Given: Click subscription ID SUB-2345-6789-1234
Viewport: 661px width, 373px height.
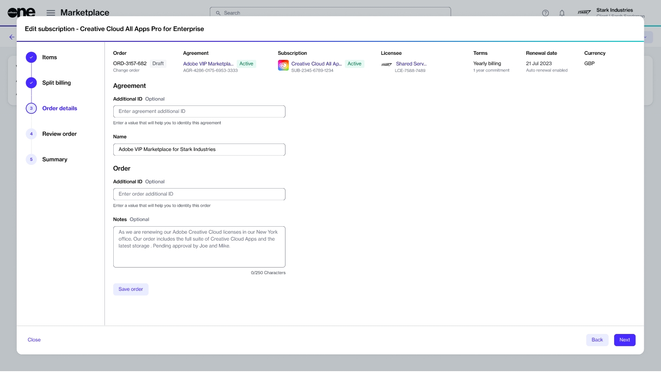Looking at the screenshot, I should click(x=312, y=71).
